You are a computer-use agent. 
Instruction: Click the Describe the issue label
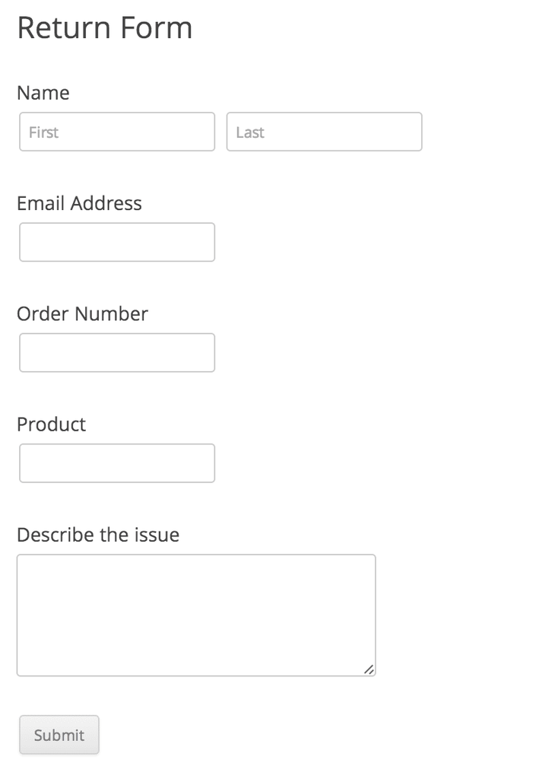tap(98, 535)
